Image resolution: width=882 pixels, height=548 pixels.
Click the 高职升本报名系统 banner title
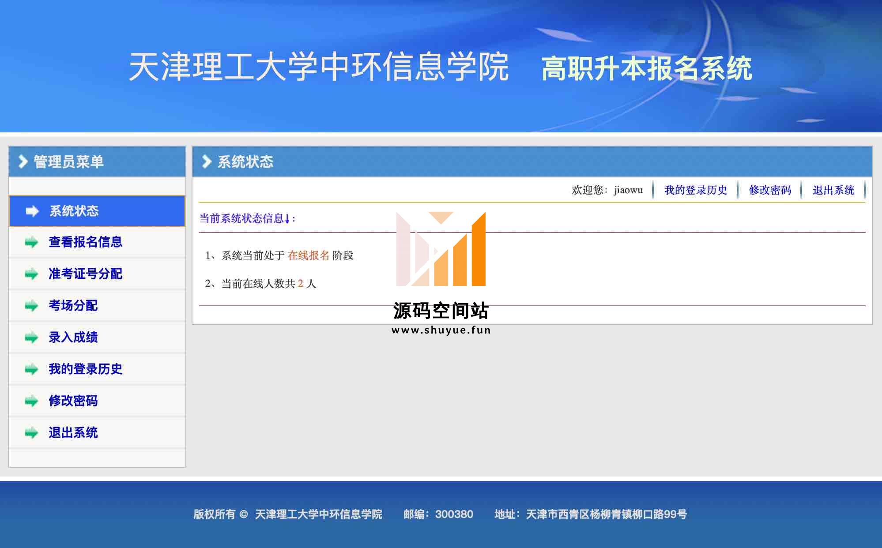[x=647, y=69]
